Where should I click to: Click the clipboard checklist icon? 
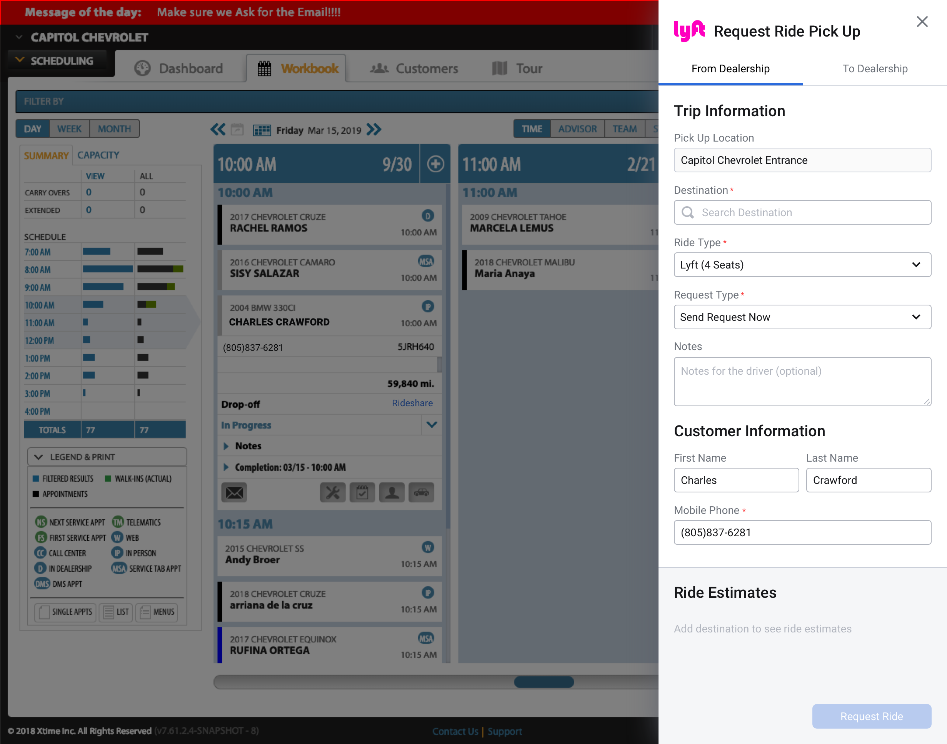[x=362, y=492]
